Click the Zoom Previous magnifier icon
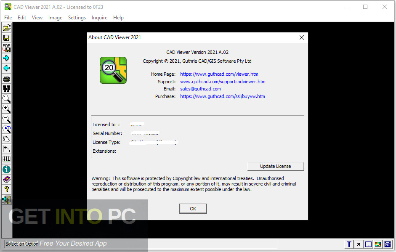Image resolution: width=396 pixels, height=252 pixels. tap(7, 129)
